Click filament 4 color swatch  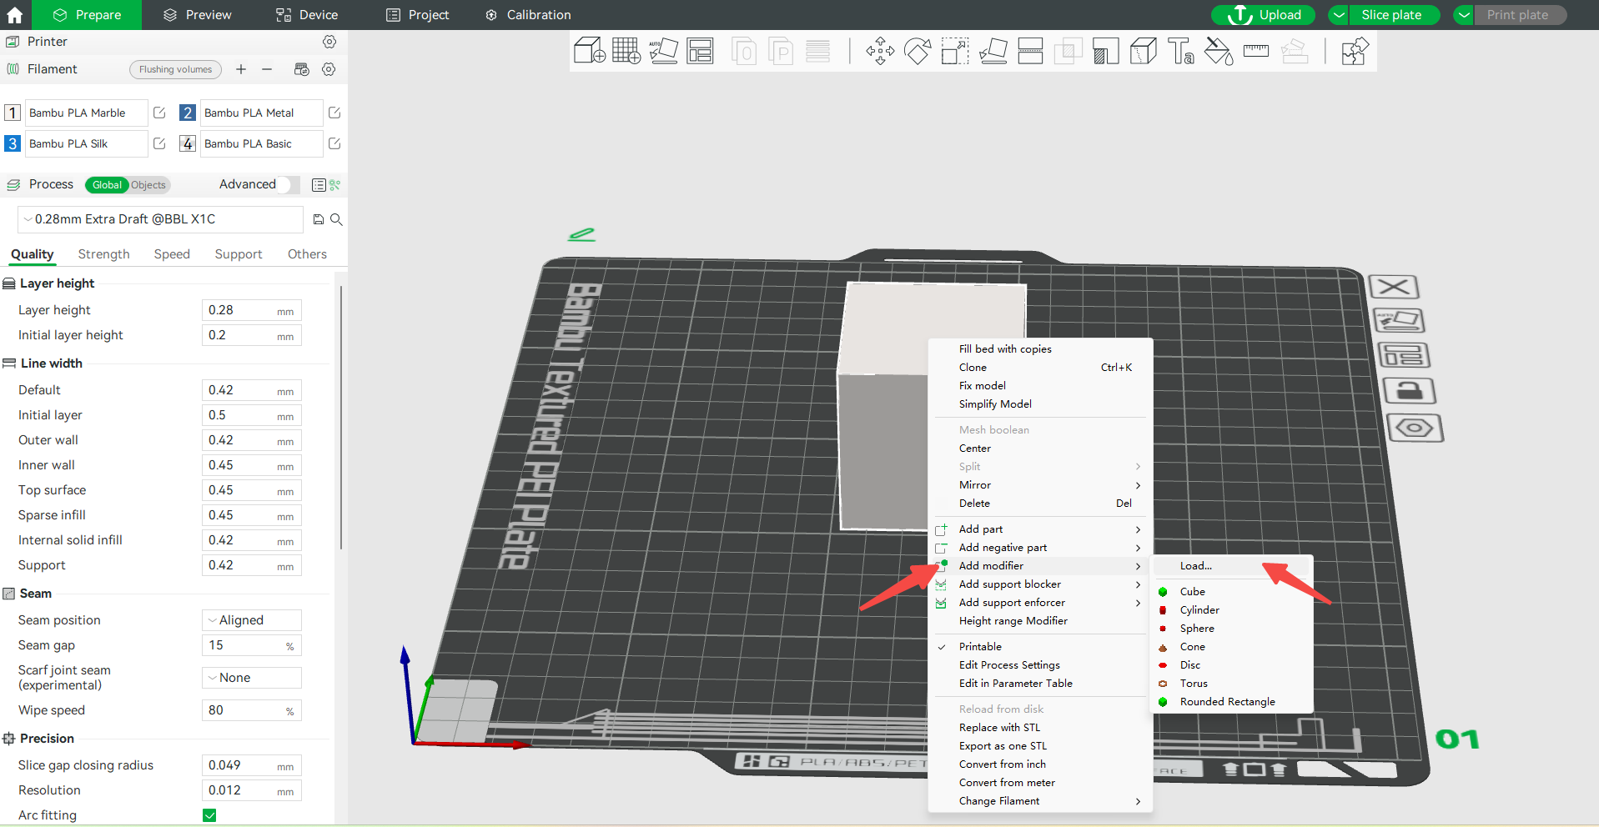pyautogui.click(x=188, y=143)
